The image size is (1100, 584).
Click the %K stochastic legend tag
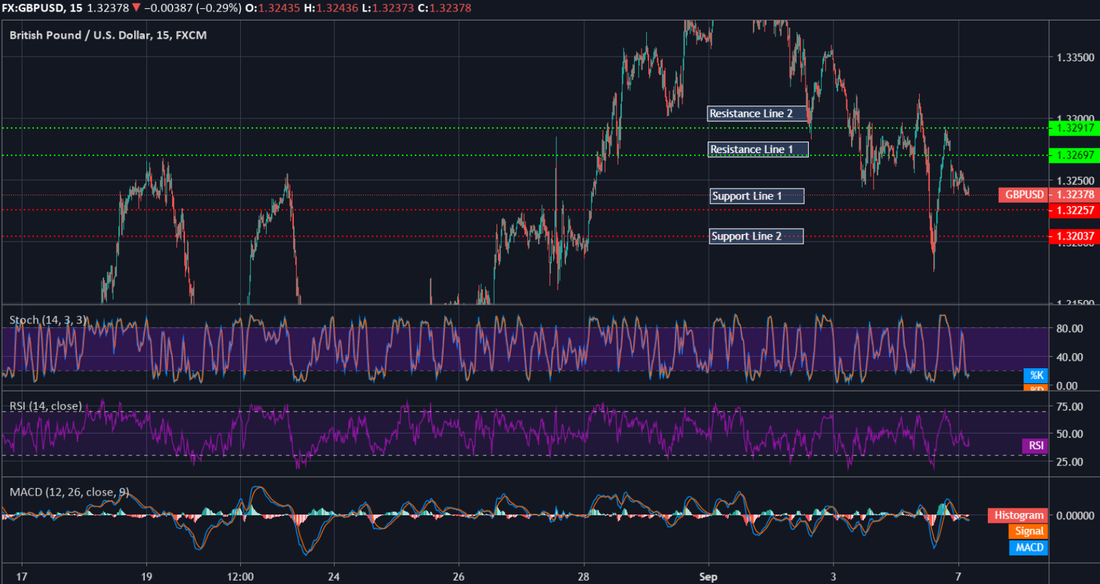coord(1036,375)
